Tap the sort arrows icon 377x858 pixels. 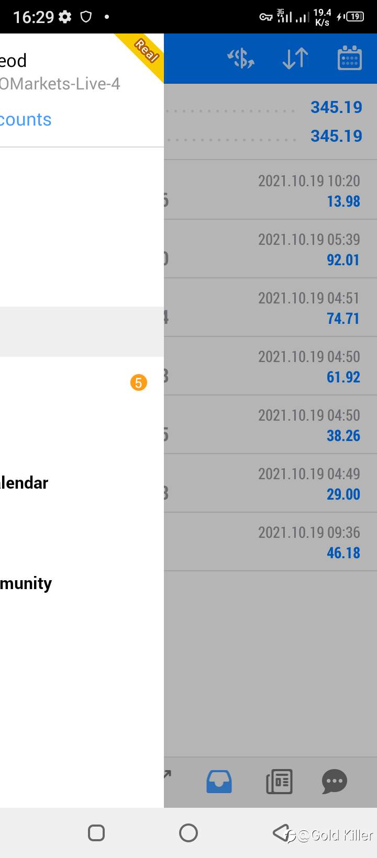(295, 58)
